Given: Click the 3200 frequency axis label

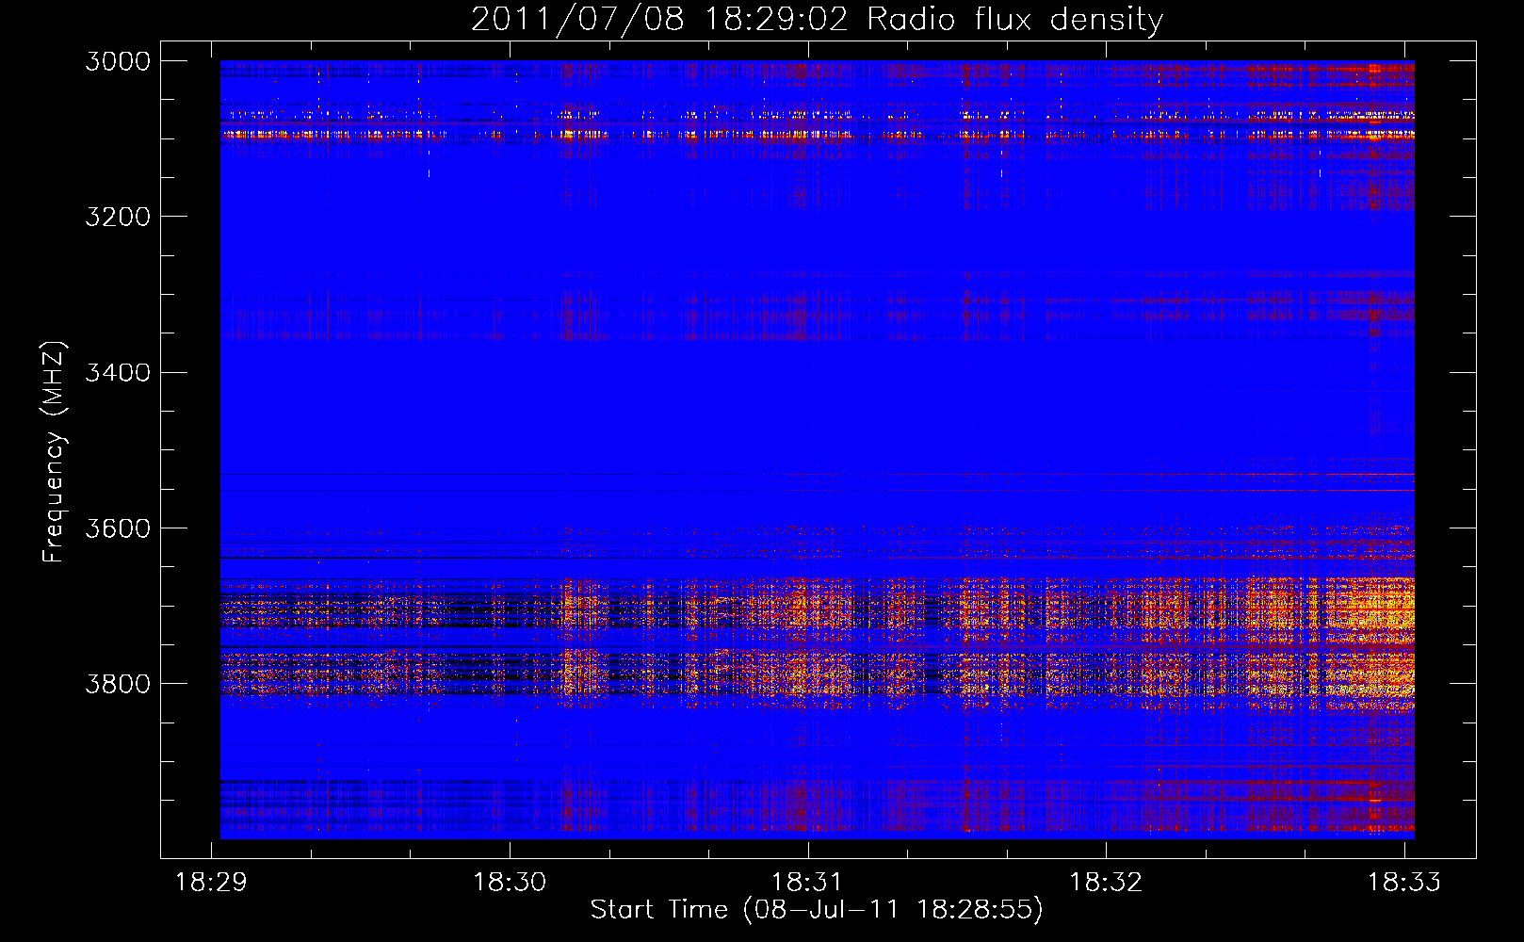Looking at the screenshot, I should pyautogui.click(x=118, y=217).
